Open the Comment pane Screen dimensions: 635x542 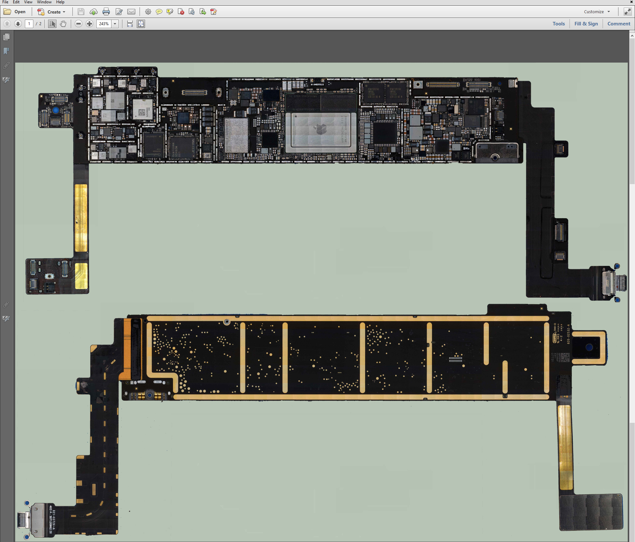click(x=618, y=24)
